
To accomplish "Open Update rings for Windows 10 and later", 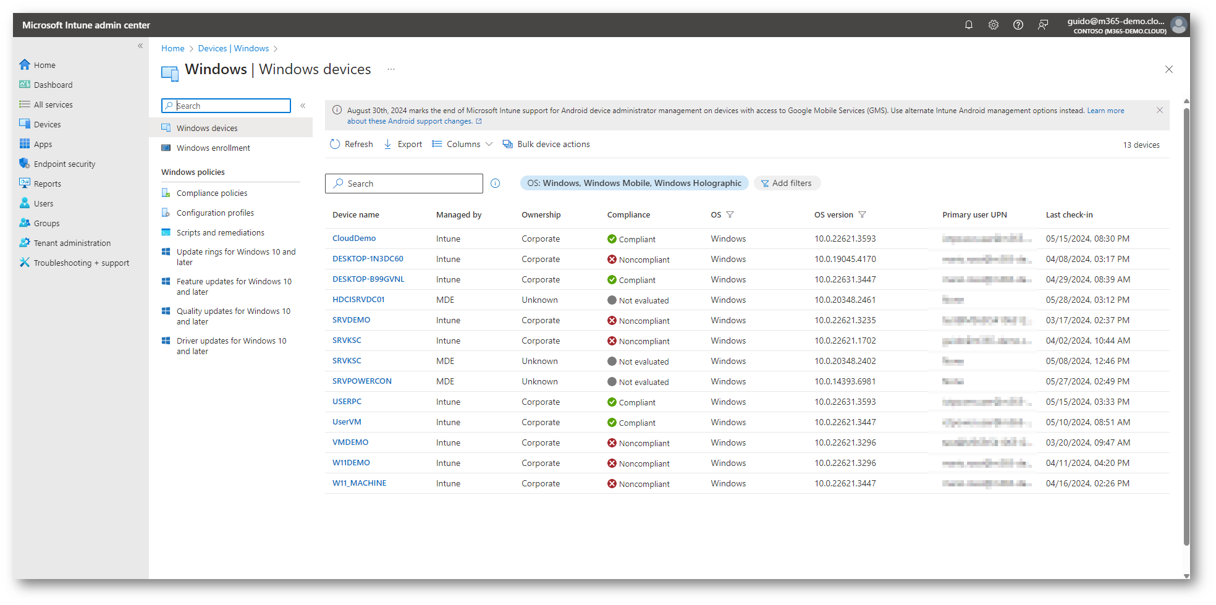I will tap(236, 256).
